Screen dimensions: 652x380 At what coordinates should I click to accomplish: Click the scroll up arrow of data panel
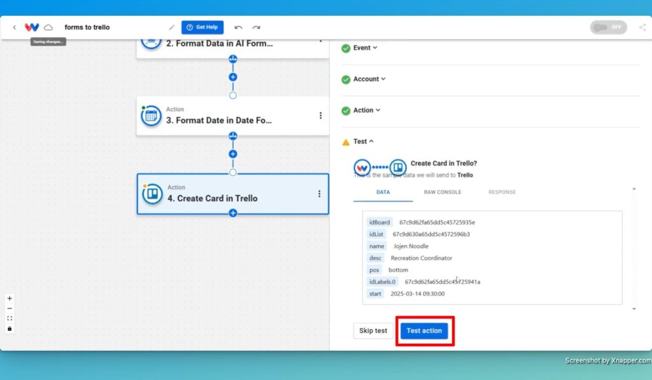[x=634, y=189]
